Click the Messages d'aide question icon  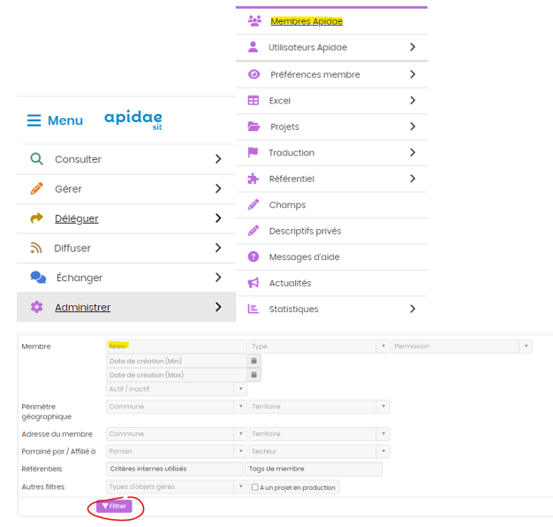click(254, 256)
